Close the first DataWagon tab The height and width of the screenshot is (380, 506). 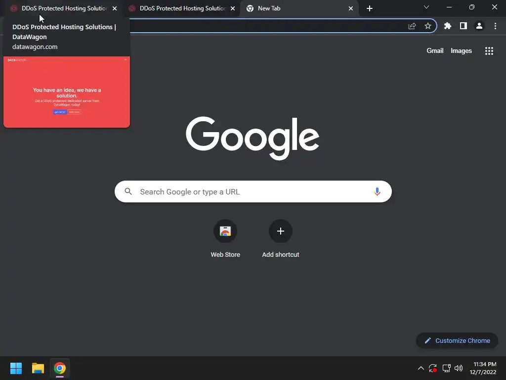(115, 8)
